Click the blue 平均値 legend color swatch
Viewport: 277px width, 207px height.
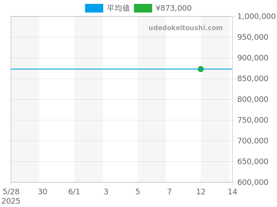pos(94,8)
